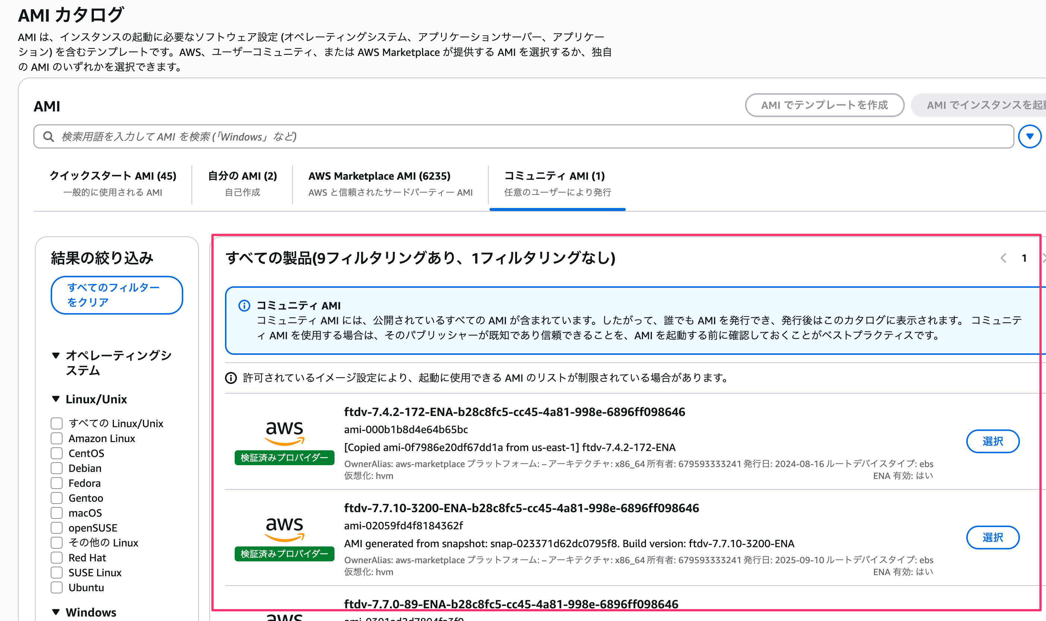Check the Red Hat filter

57,558
